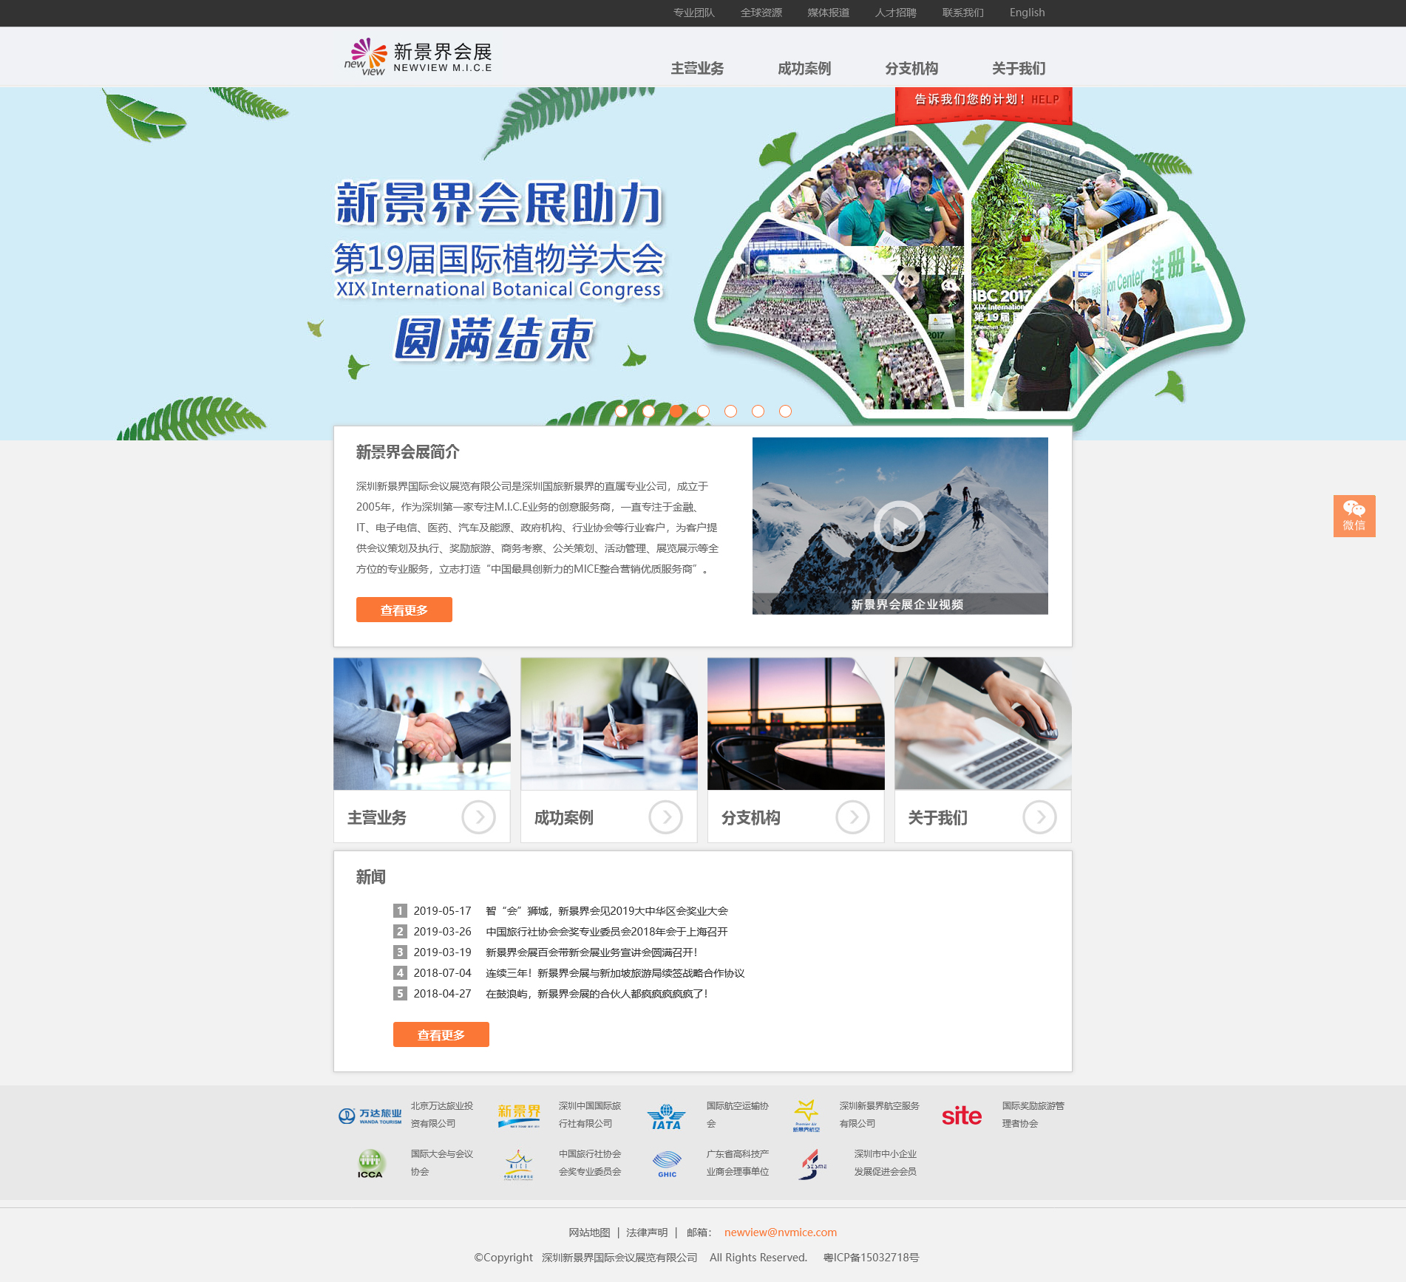Open the 主营业务 handshake image card
Viewport: 1406px width, 1282px height.
[422, 723]
